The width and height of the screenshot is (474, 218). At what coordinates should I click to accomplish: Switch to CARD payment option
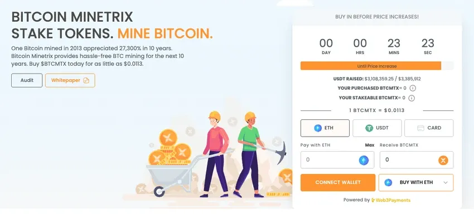coord(429,128)
